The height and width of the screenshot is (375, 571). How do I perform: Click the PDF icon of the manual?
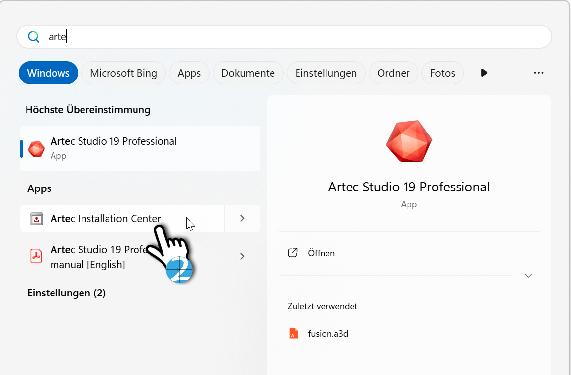point(36,256)
